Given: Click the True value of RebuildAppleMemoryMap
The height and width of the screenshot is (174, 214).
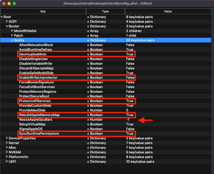Looking at the screenshot, I should 130,115.
